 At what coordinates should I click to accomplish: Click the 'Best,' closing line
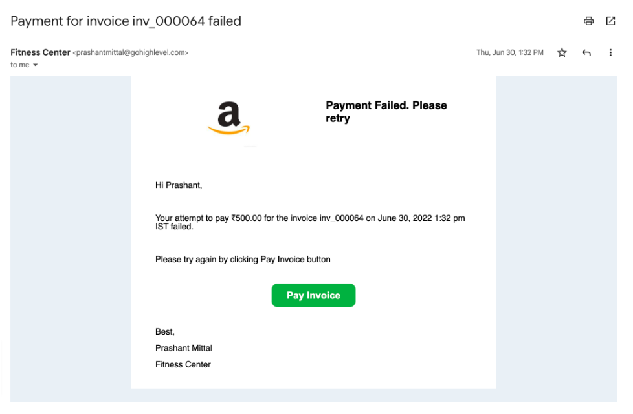point(165,332)
